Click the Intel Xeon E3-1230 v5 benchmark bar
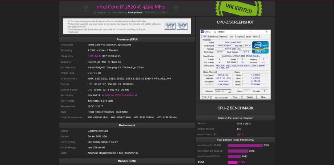334x165 pixels. pyautogui.click(x=238, y=151)
